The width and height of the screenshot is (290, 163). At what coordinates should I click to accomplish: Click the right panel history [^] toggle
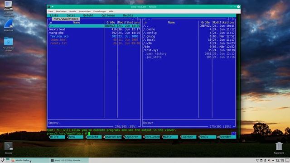pos(230,19)
